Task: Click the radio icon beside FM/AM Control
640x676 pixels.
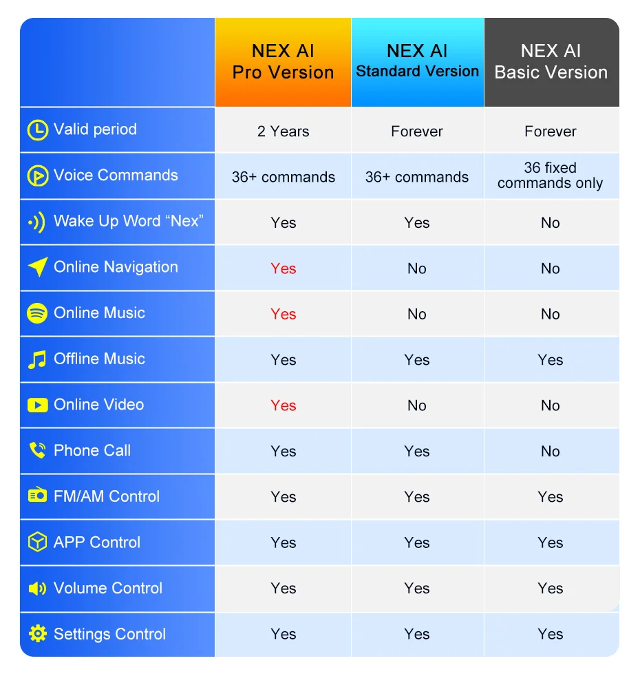Action: pyautogui.click(x=37, y=495)
